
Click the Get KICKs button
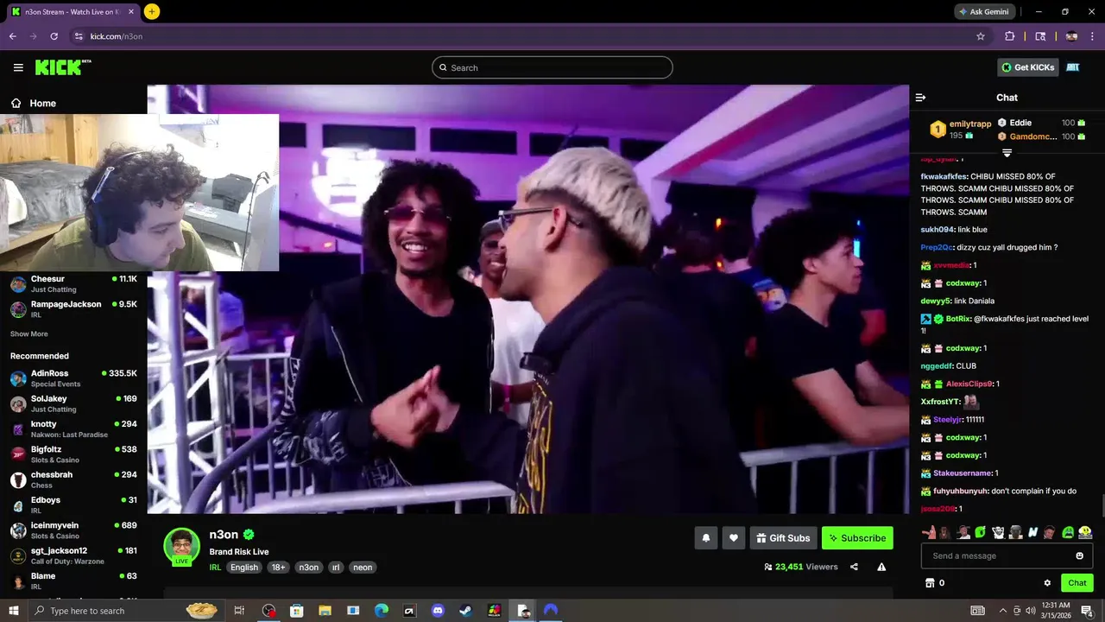click(1027, 67)
